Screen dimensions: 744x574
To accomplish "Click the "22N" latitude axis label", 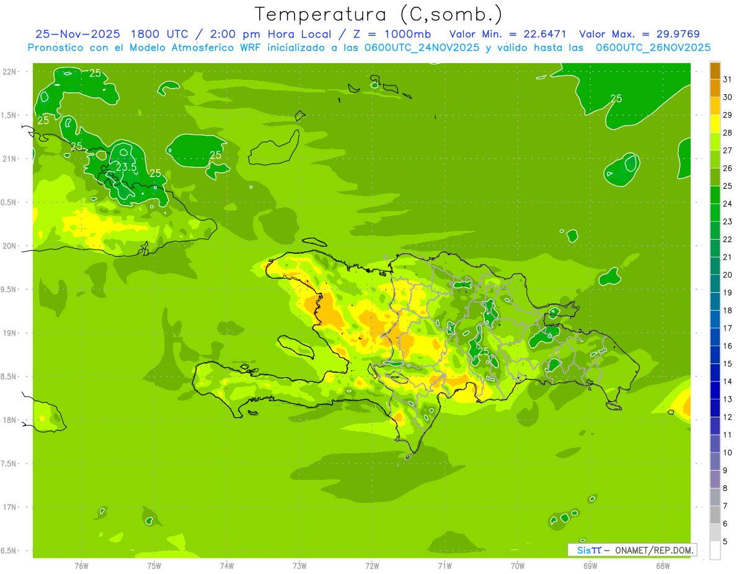I will 9,72.
